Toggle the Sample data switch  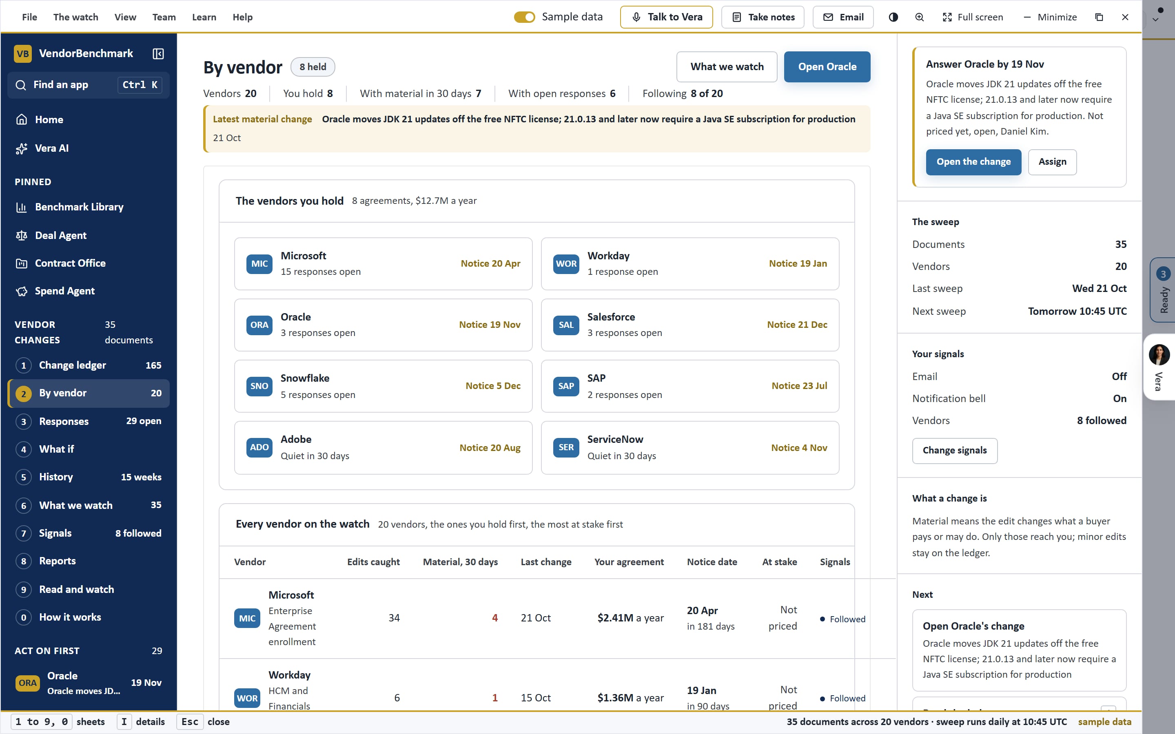(524, 17)
